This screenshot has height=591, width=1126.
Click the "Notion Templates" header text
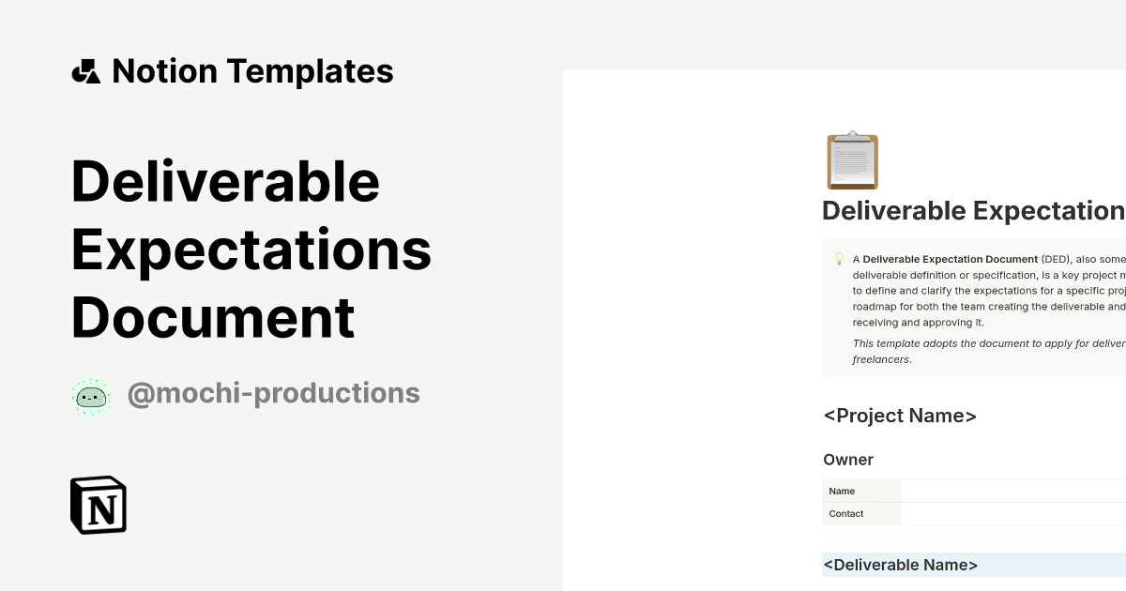pyautogui.click(x=253, y=70)
